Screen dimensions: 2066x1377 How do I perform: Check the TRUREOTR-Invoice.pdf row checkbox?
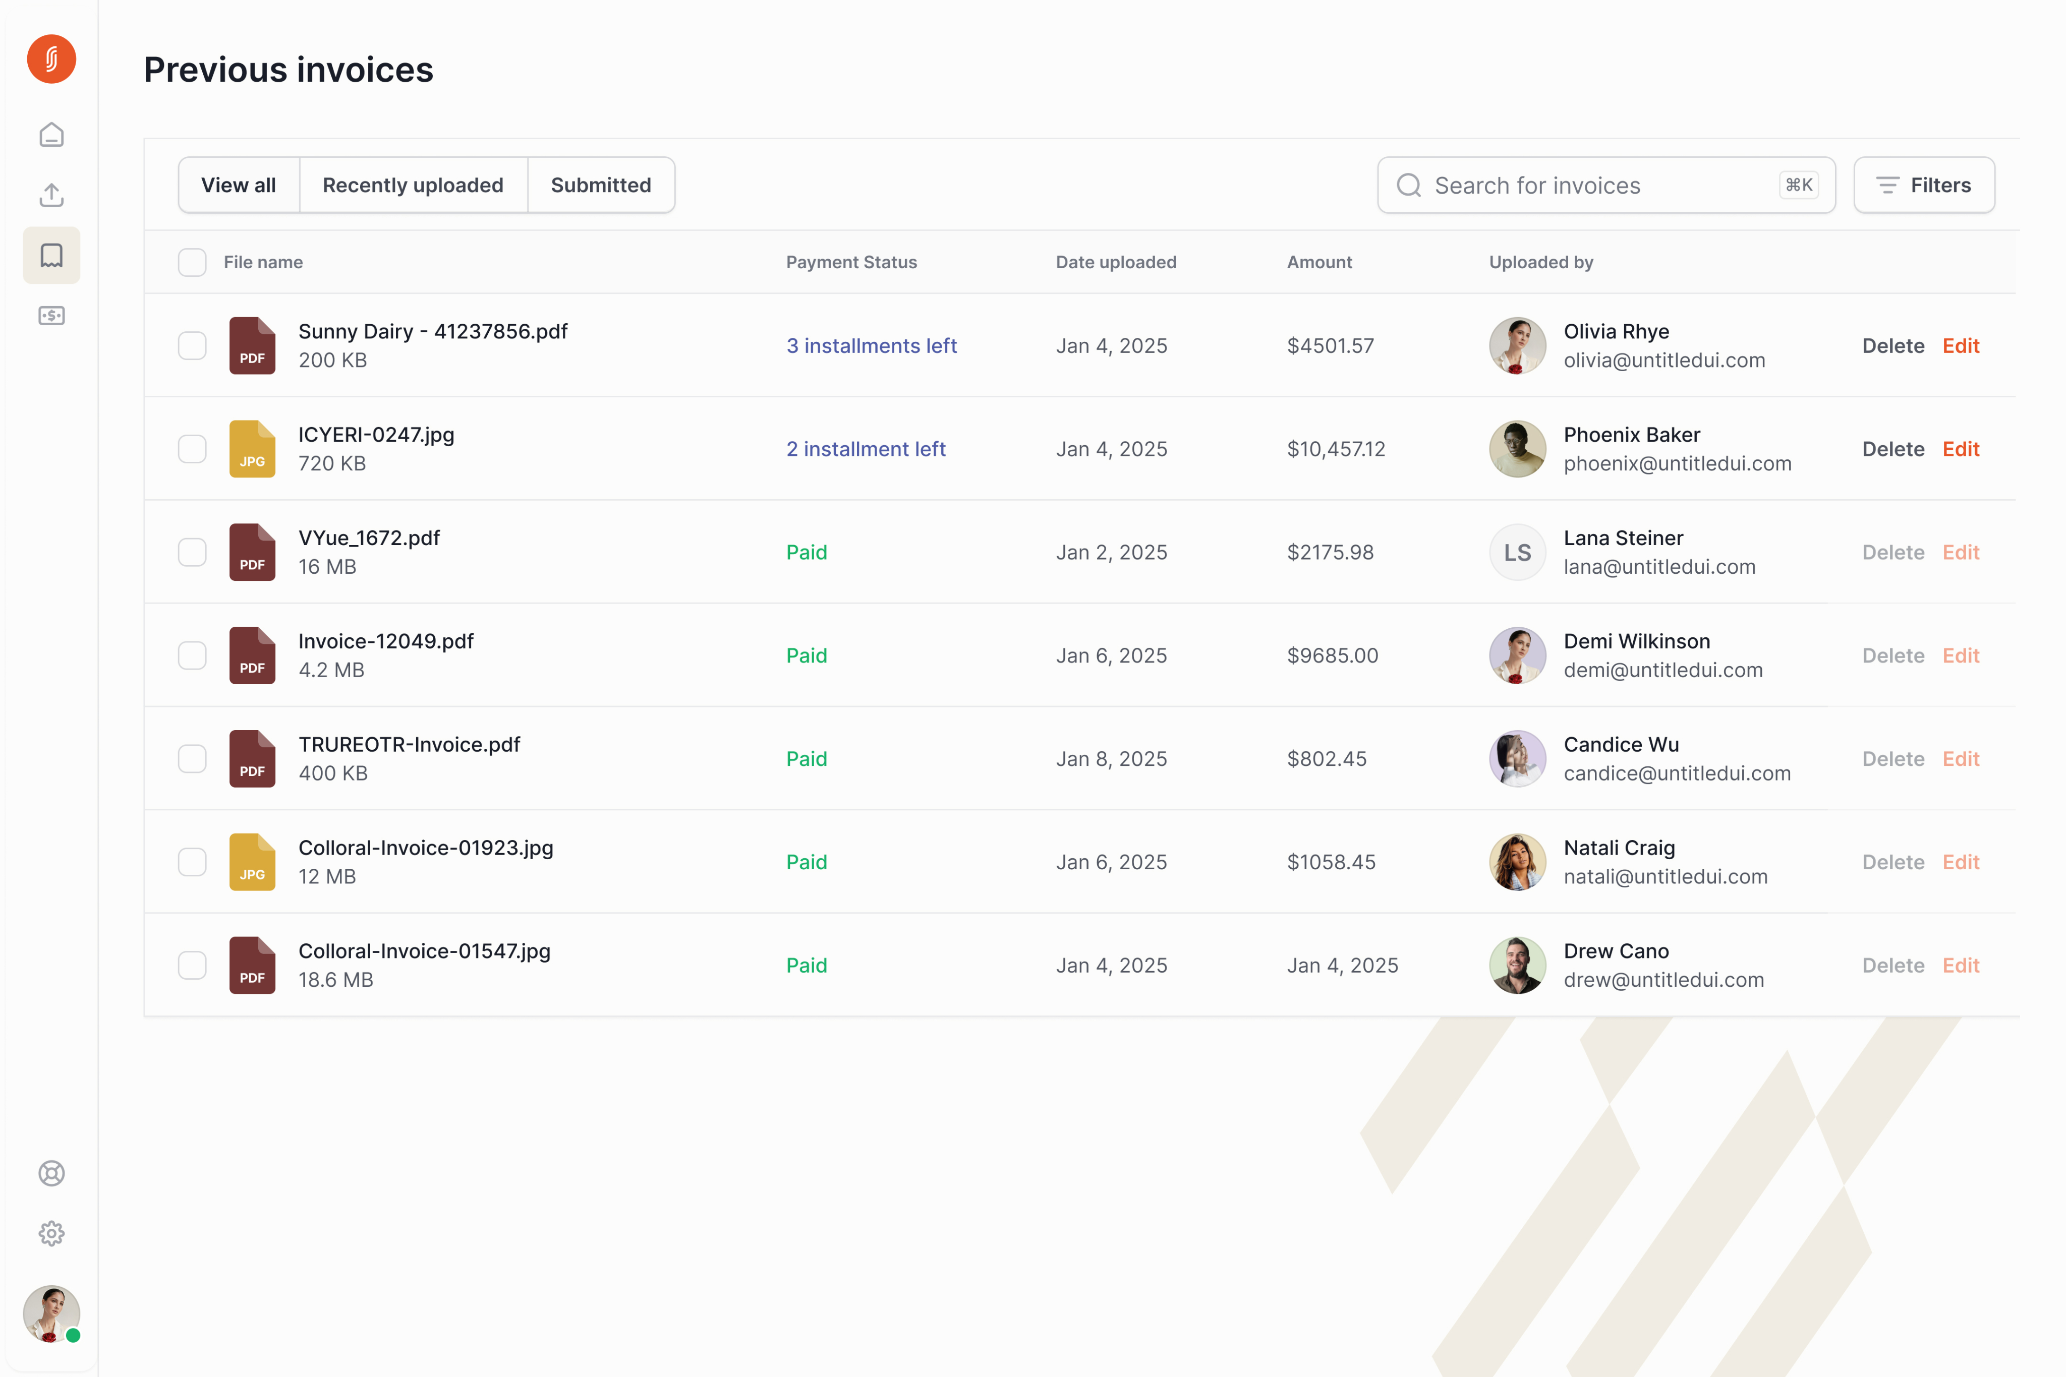192,759
